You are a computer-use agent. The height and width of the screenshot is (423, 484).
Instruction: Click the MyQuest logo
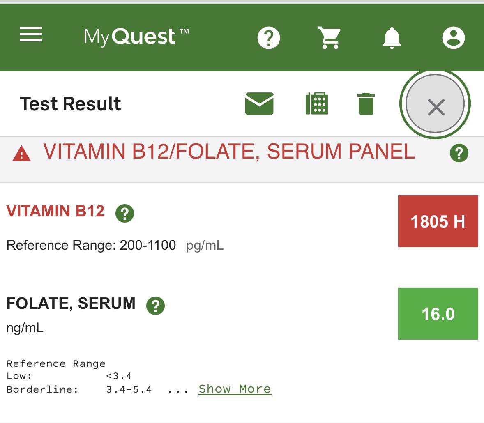coord(136,37)
